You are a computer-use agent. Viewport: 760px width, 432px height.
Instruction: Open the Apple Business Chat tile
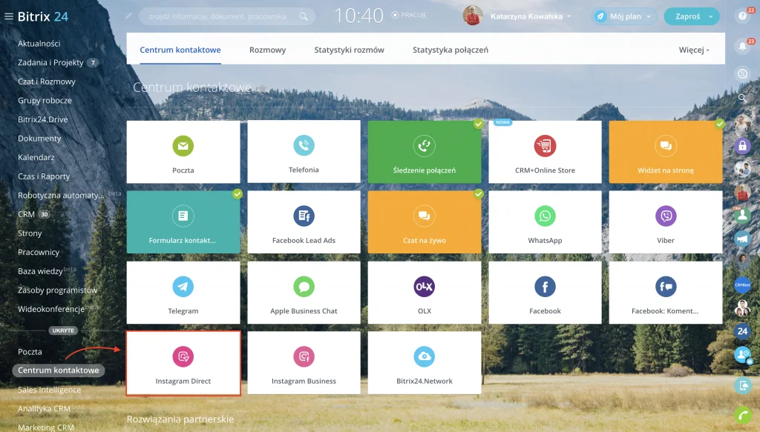304,293
